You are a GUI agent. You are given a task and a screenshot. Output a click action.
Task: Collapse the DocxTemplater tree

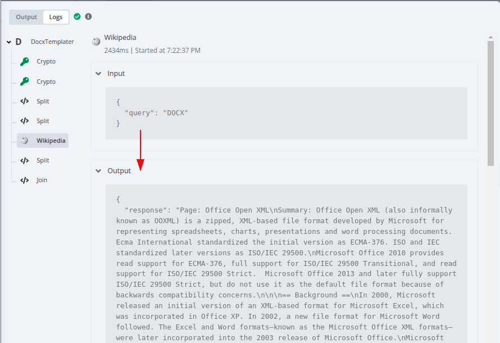[x=8, y=42]
